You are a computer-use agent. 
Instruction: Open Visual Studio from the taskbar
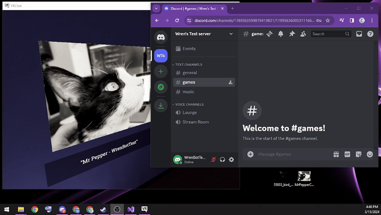130,209
